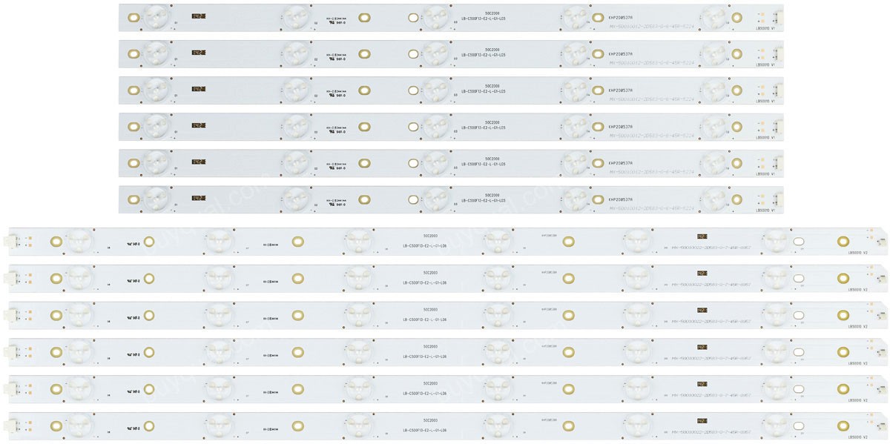Click the LB-C500F13-E2-L-G1-LC5 marking on the topmost strip
890x444 pixels.
click(483, 19)
